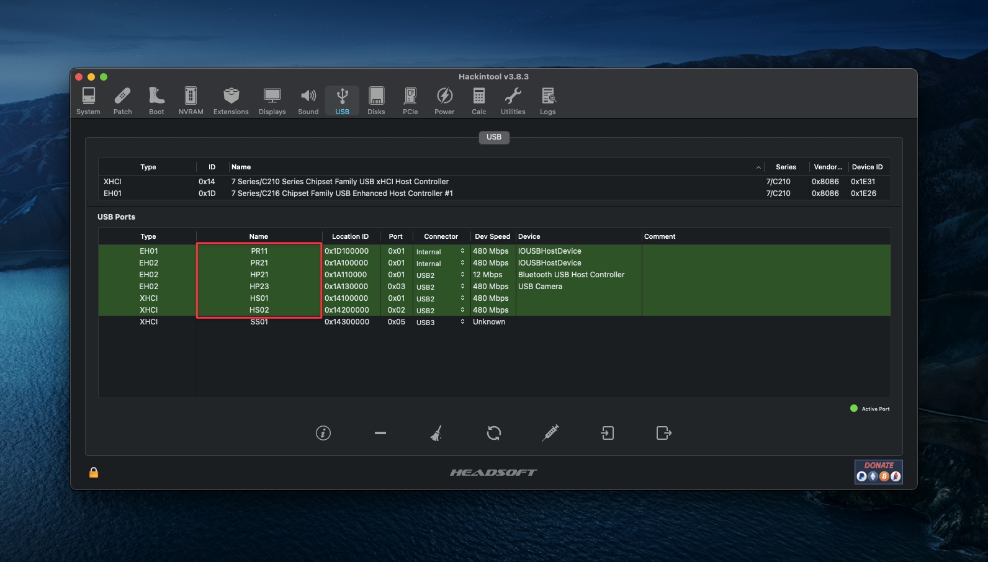Open the Power toolbar section

click(444, 101)
